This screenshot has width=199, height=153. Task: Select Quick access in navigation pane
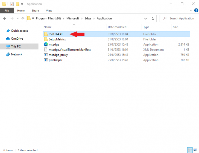[19, 31]
